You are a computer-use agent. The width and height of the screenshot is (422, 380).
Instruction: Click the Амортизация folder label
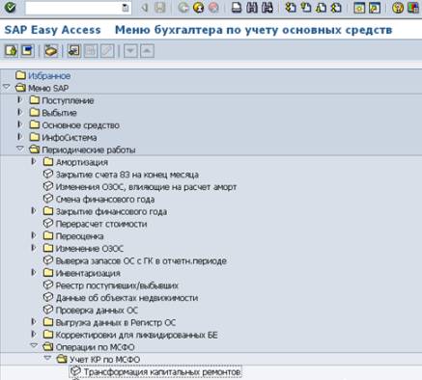pos(82,162)
